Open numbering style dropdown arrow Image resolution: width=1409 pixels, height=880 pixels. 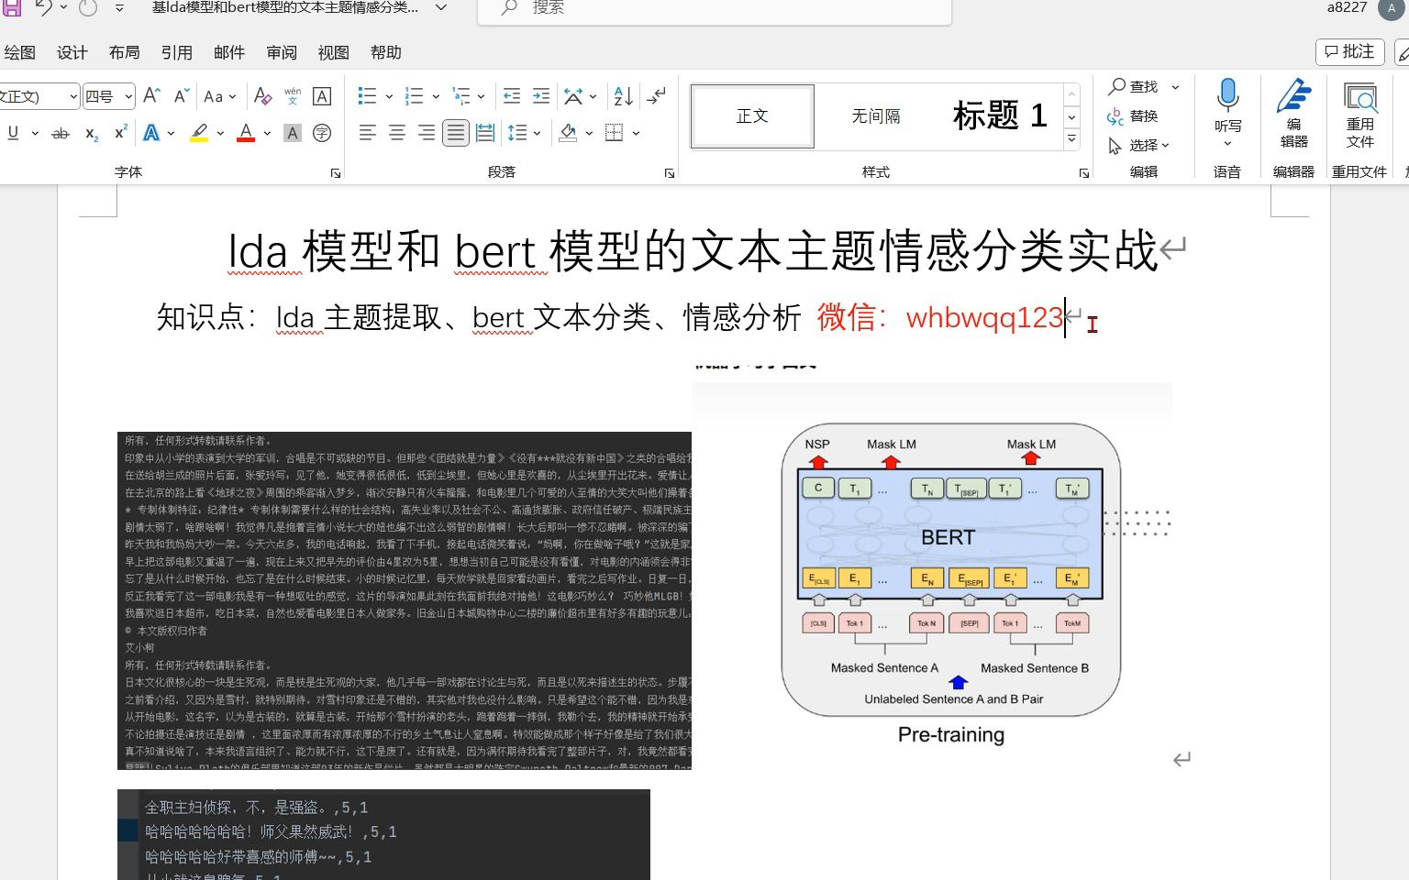[436, 96]
